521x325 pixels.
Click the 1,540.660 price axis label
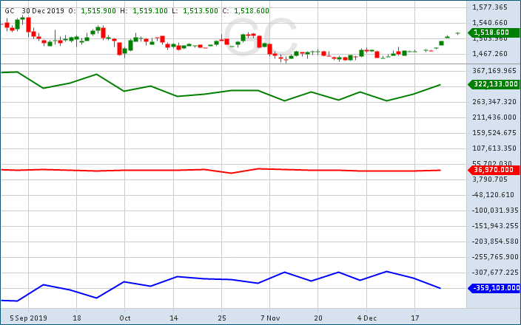coord(491,23)
